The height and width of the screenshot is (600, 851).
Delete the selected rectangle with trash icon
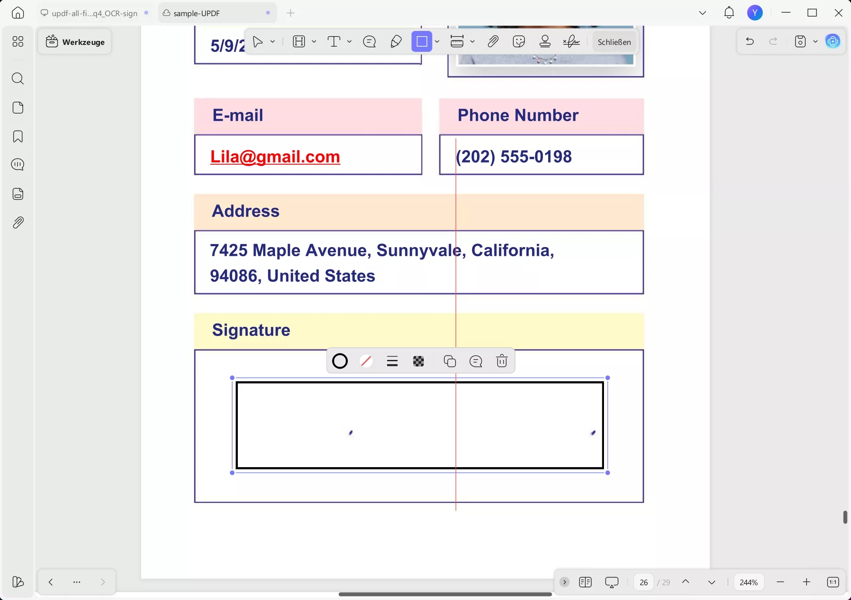502,361
